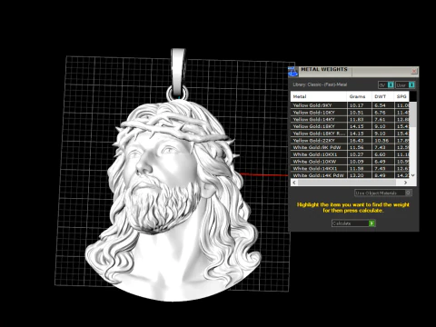The image size is (436, 327).
Task: Select the Yellow Gold:18KY row
Action: pyautogui.click(x=350, y=126)
